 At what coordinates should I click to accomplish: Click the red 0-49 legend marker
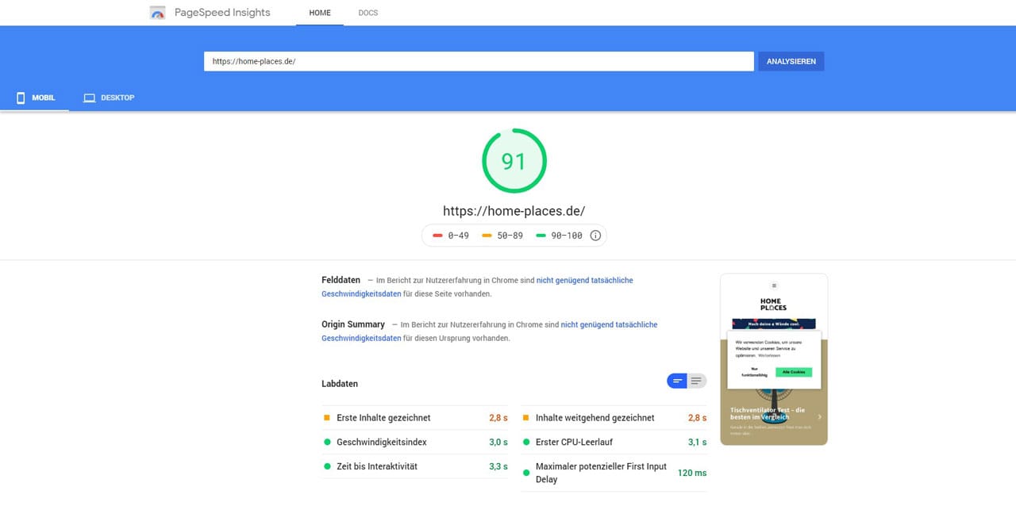coord(438,236)
